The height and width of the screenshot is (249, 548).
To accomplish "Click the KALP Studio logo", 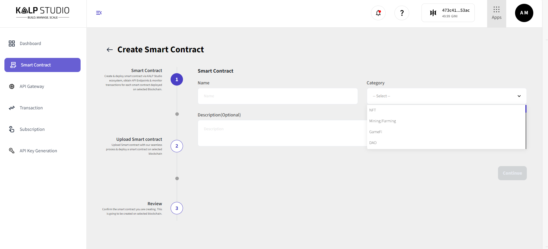I will tap(43, 13).
